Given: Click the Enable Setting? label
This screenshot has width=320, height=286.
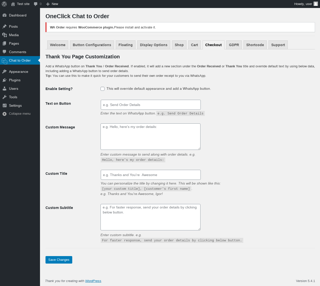Looking at the screenshot, I should [59, 89].
